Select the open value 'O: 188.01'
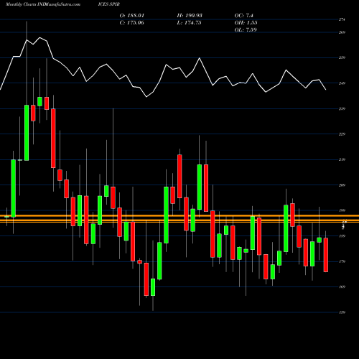359x359 pixels. (132, 16)
